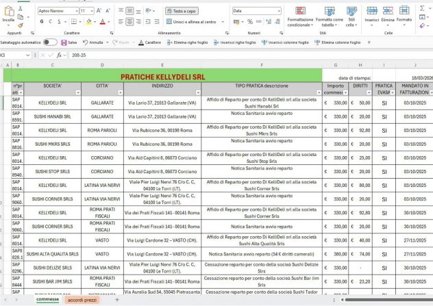Open Formatta come tabella gallery
The image size is (433, 306).
point(329,16)
